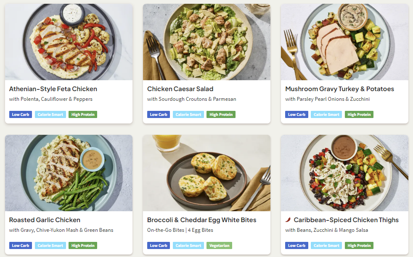The height and width of the screenshot is (257, 413).
Task: Click the Caribbean-Spiced Chicken Thighs title
Action: click(346, 220)
